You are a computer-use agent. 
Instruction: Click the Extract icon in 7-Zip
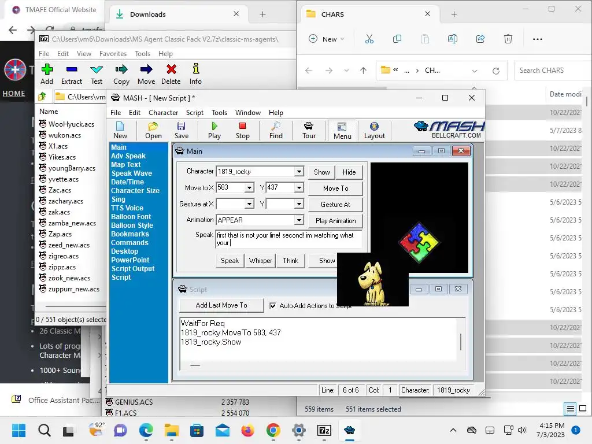point(71,74)
